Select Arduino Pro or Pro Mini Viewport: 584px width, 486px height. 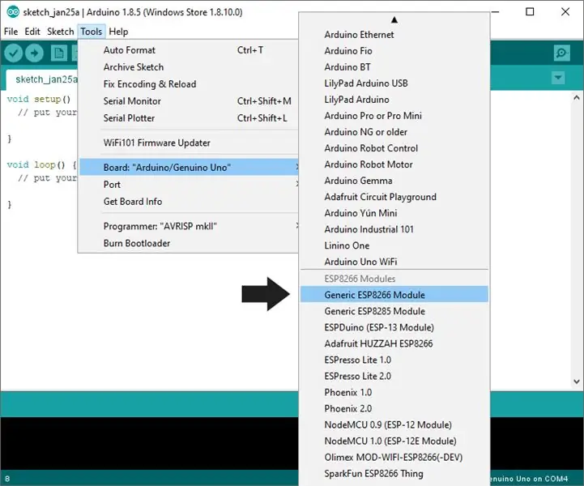pyautogui.click(x=394, y=116)
